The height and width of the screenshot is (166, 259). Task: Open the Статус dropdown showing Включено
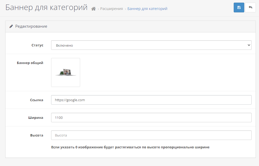pos(151,45)
